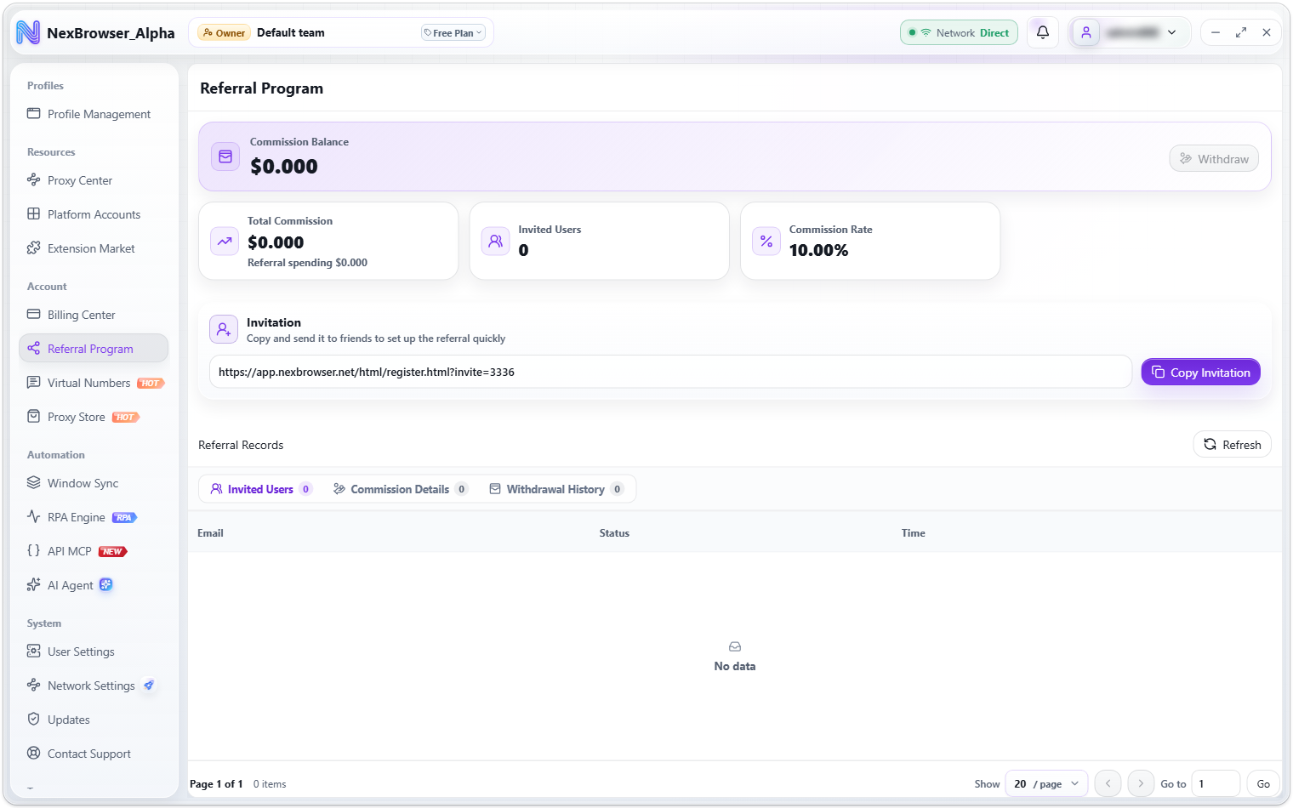Expand the Free Plan dropdown
The height and width of the screenshot is (808, 1293).
(453, 33)
